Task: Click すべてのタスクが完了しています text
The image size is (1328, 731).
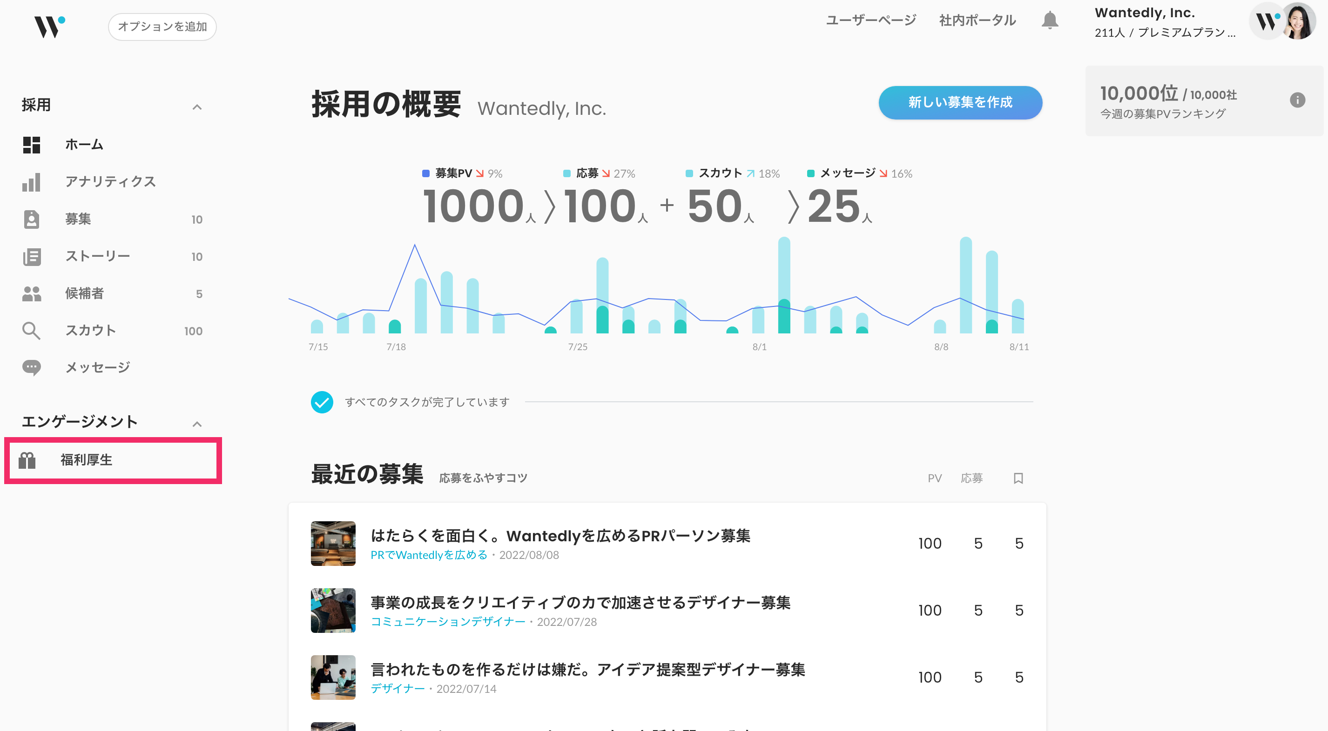Action: point(427,402)
